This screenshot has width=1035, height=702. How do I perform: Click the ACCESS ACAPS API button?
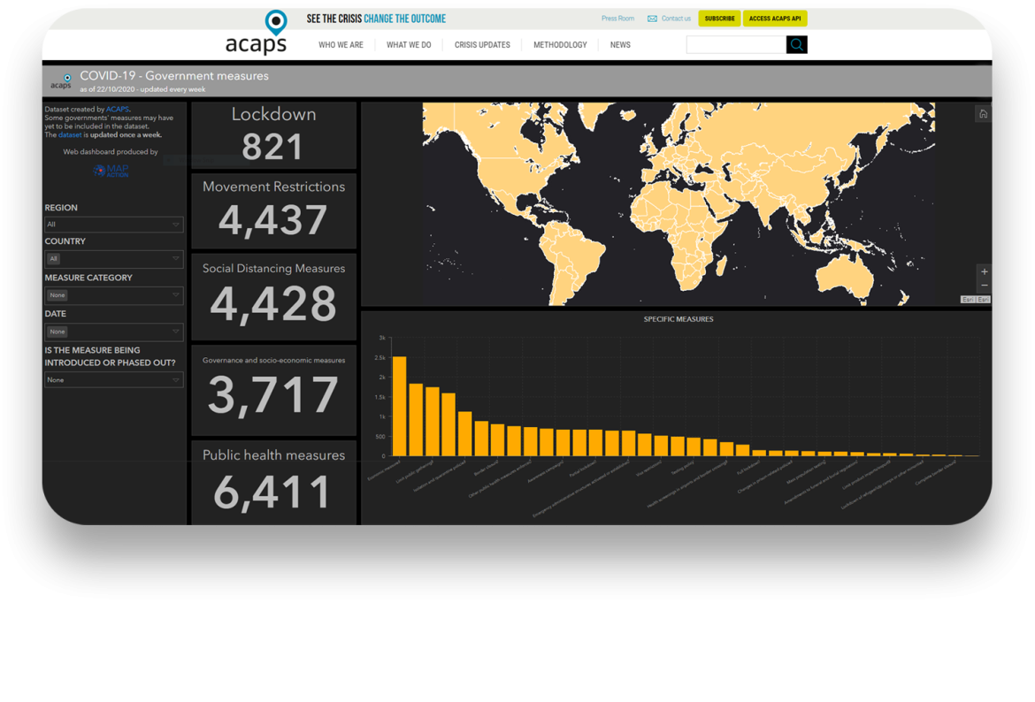click(x=775, y=19)
